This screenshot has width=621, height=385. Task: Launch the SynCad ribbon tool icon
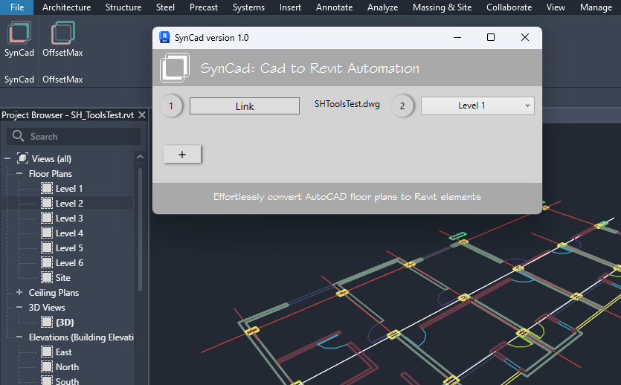[19, 33]
